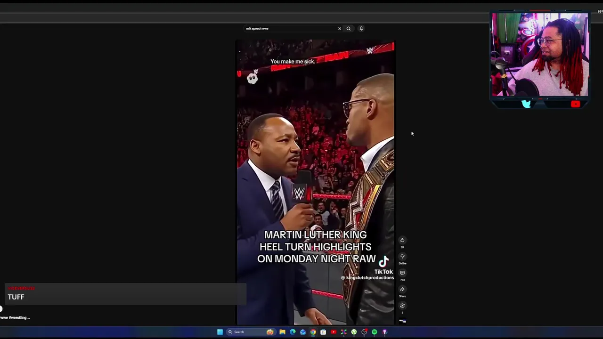Screen dimensions: 603x339
Task: Open the Remix option
Action: pyautogui.click(x=402, y=306)
